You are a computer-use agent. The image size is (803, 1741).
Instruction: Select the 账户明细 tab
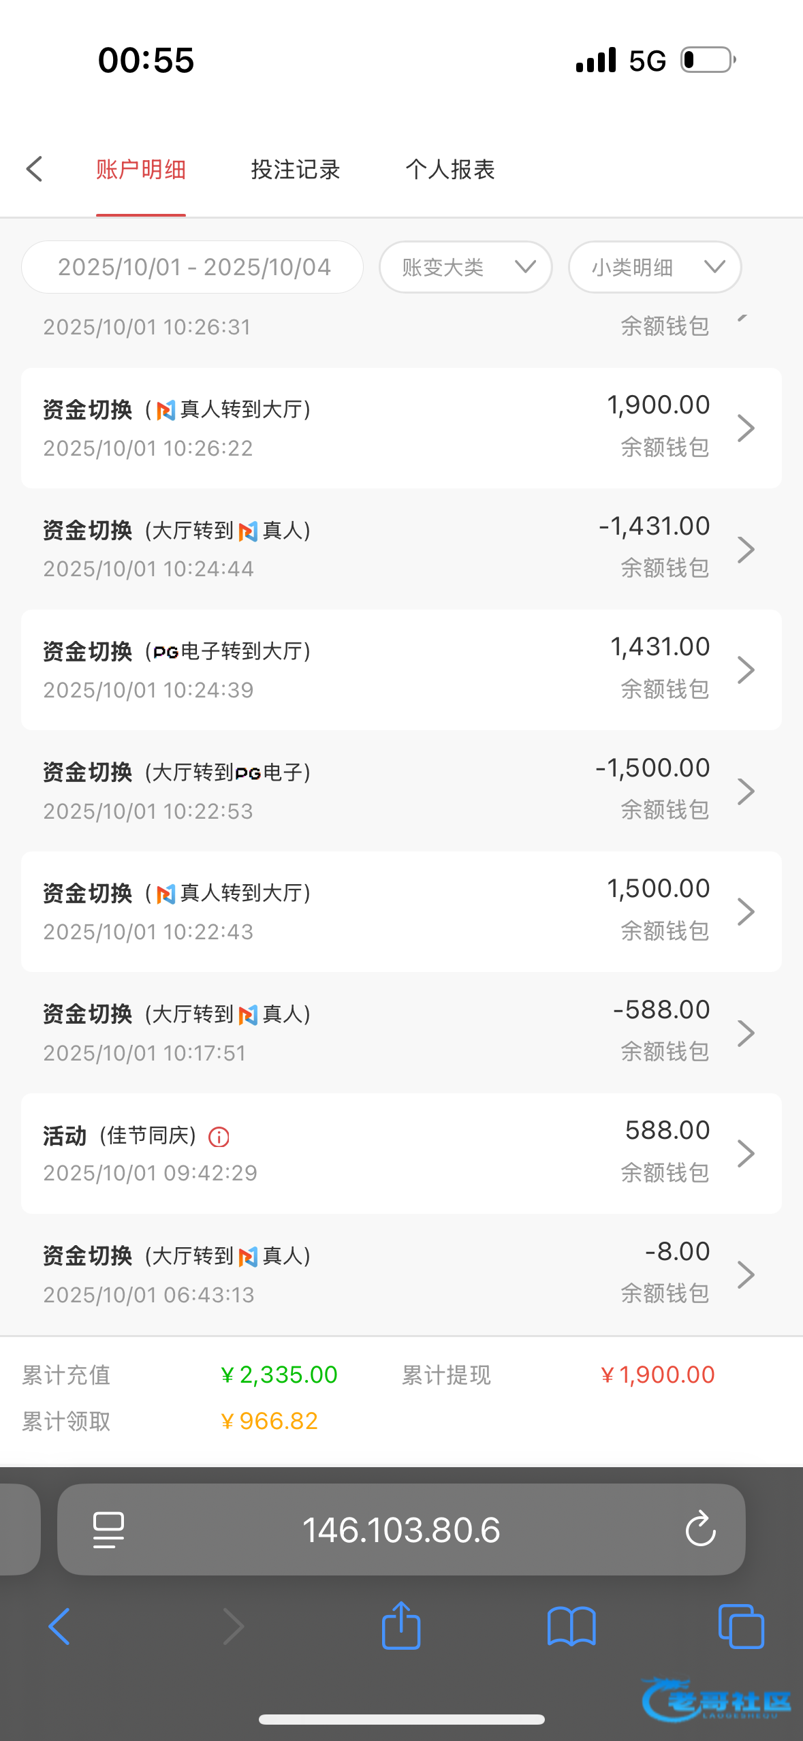(141, 170)
